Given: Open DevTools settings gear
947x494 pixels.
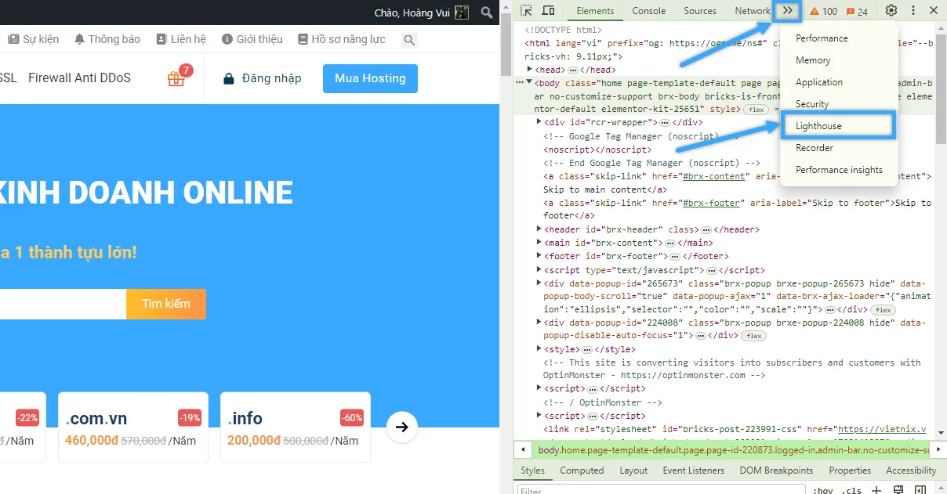Looking at the screenshot, I should click(x=891, y=11).
